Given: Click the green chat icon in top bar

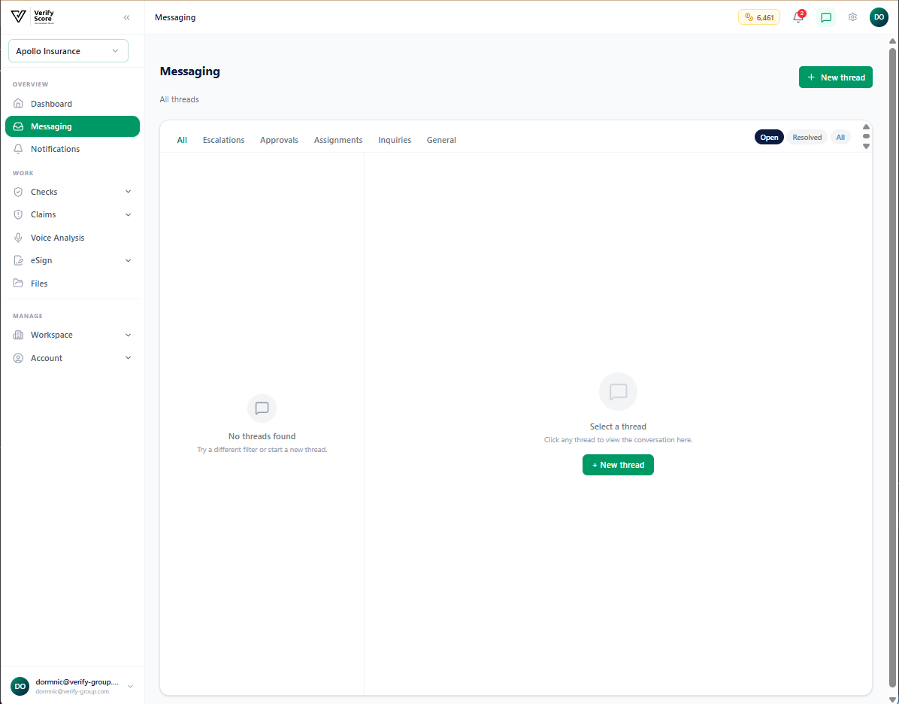Looking at the screenshot, I should (x=826, y=18).
